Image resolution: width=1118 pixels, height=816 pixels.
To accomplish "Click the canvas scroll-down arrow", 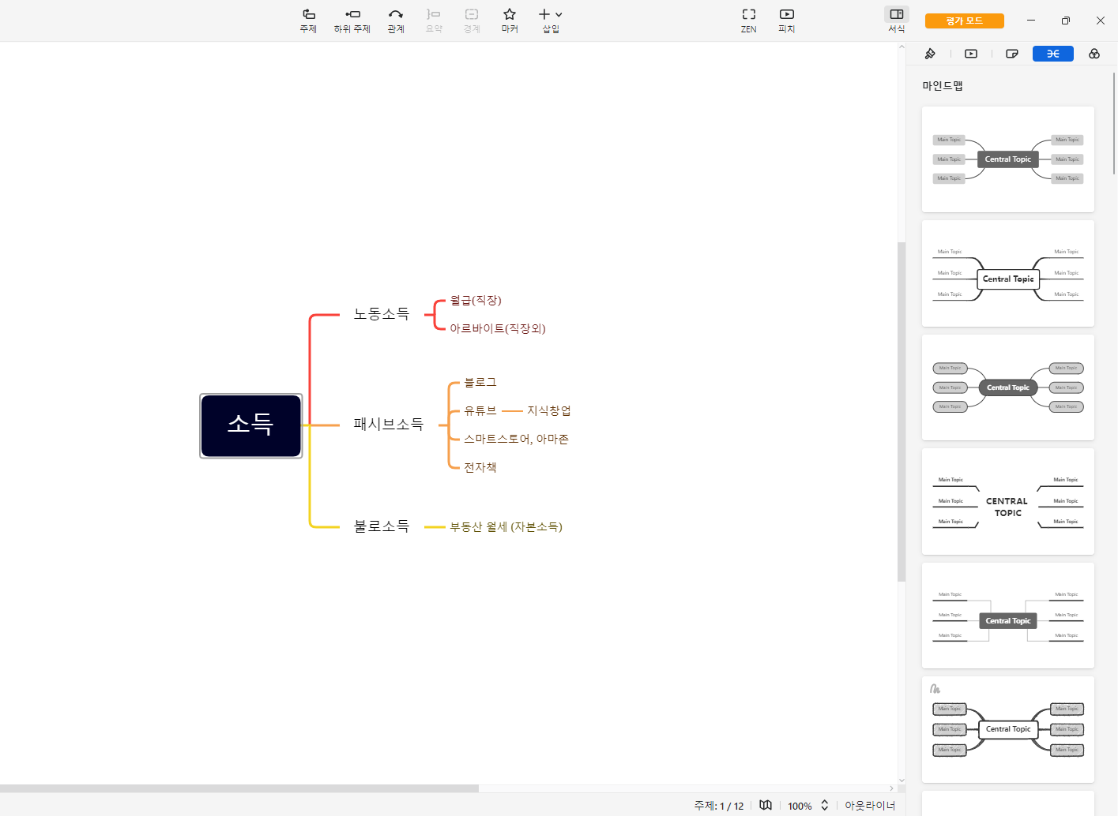I will pos(902,780).
